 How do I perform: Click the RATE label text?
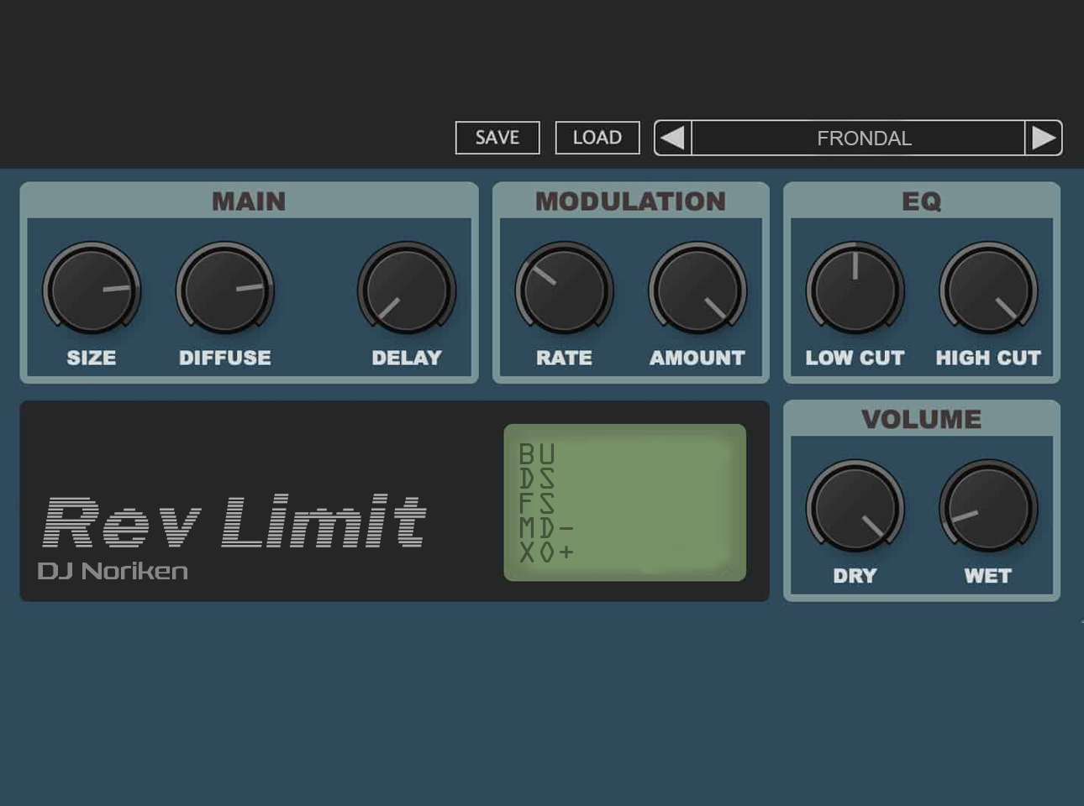pos(564,358)
